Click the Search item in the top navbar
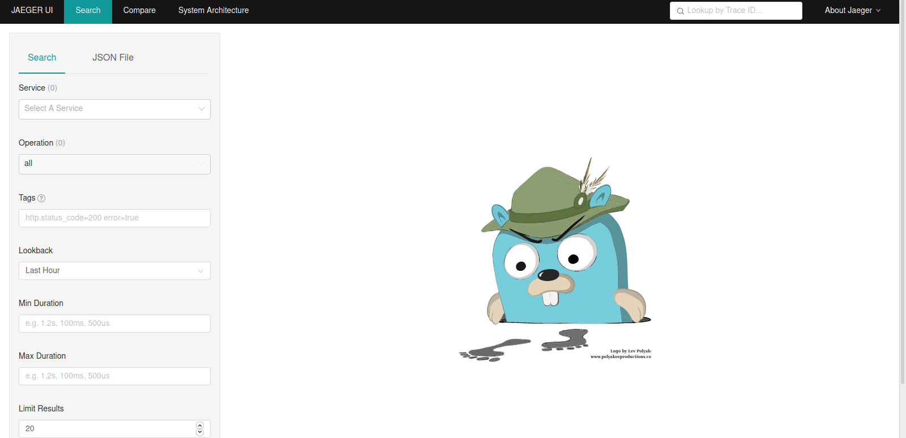This screenshot has width=906, height=438. tap(88, 10)
